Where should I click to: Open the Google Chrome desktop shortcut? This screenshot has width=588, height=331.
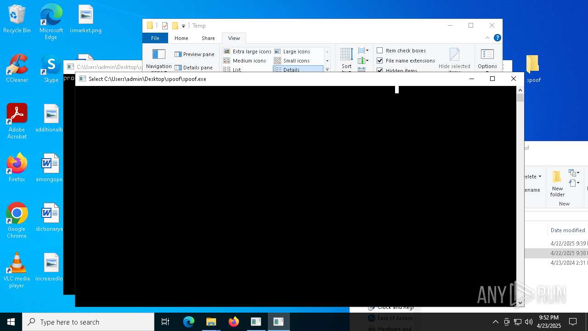(17, 221)
